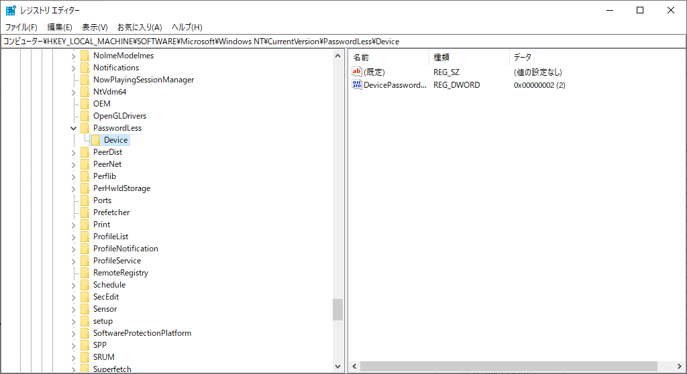Click the Device folder icon
Image resolution: width=687 pixels, height=374 pixels.
[x=95, y=139]
